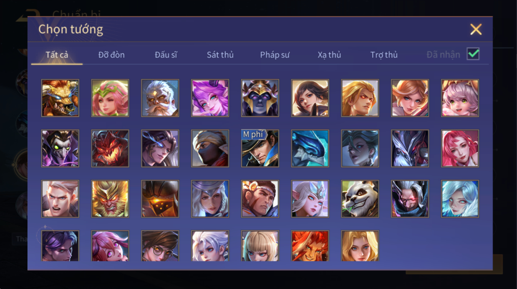Select the masked ninja hero portrait
The image size is (517, 289).
click(210, 148)
